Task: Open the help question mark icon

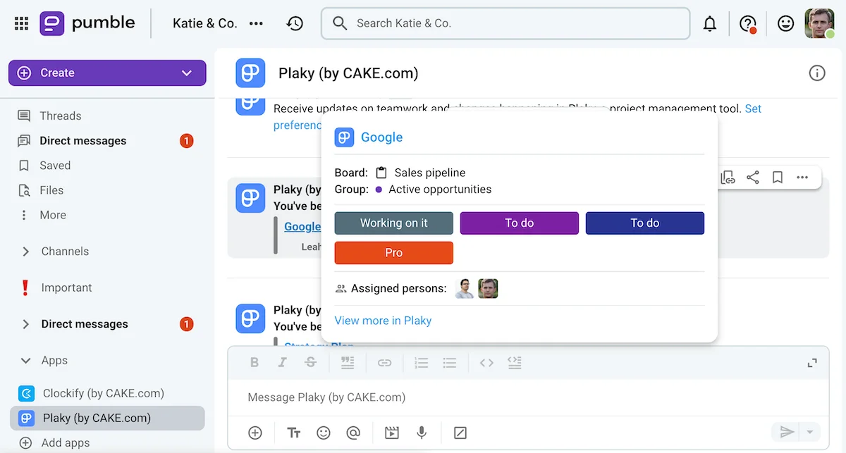Action: (x=747, y=23)
